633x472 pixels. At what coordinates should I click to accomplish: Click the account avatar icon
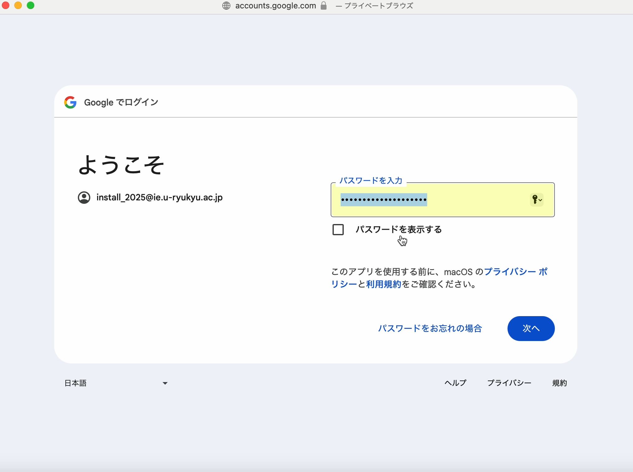(x=84, y=198)
